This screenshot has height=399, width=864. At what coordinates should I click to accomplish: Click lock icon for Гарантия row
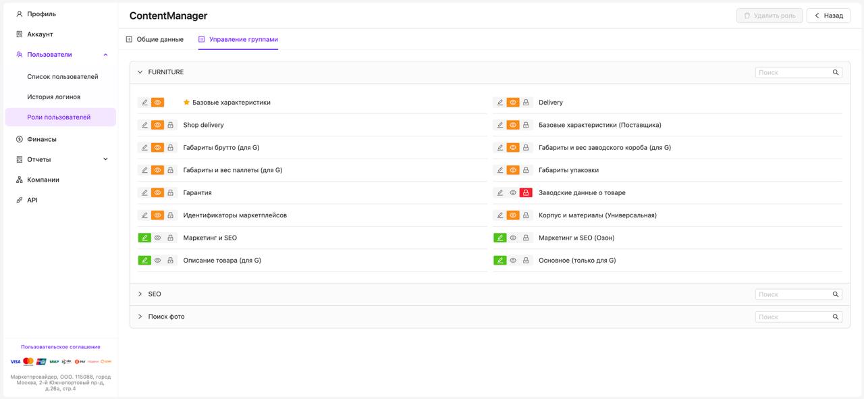171,193
